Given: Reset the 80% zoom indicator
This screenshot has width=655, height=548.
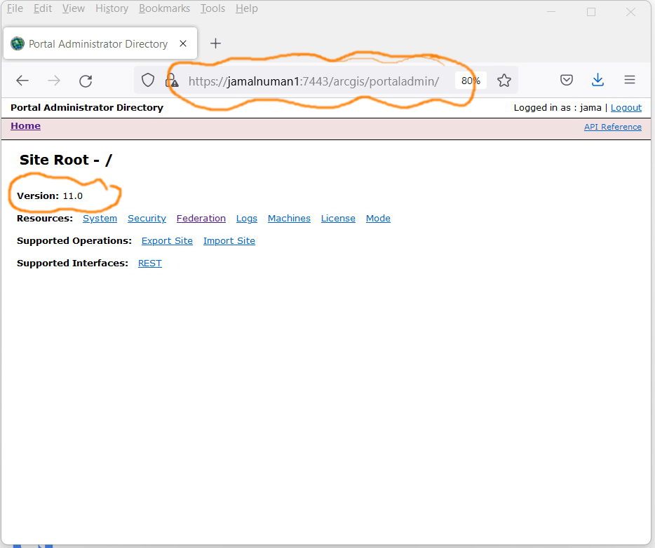Looking at the screenshot, I should pyautogui.click(x=471, y=81).
